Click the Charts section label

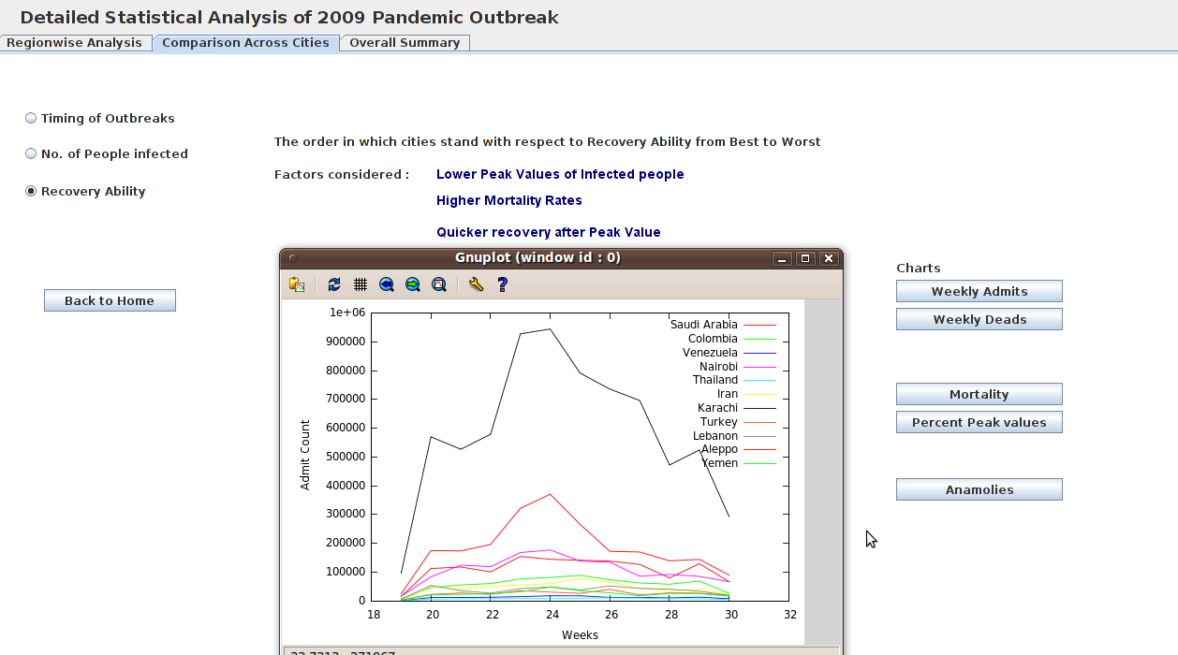pos(919,268)
